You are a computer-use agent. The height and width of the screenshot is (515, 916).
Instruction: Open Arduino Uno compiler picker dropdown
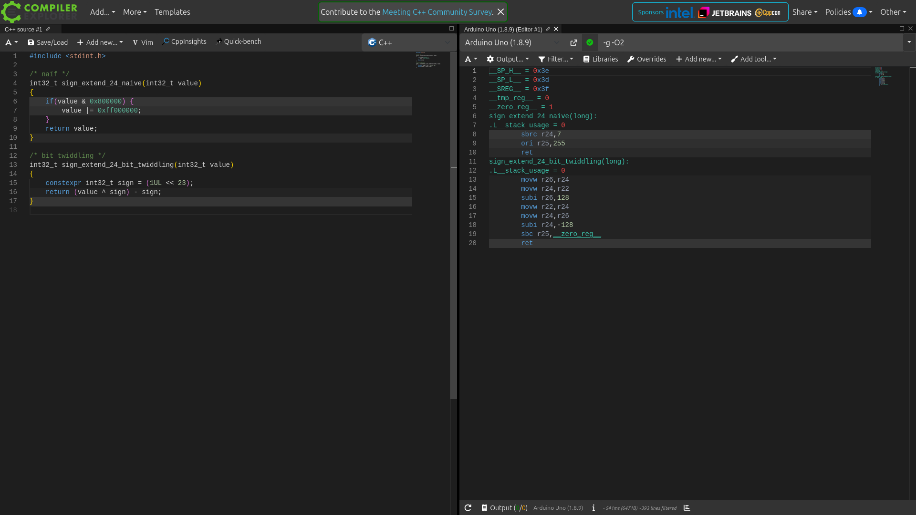pyautogui.click(x=513, y=42)
